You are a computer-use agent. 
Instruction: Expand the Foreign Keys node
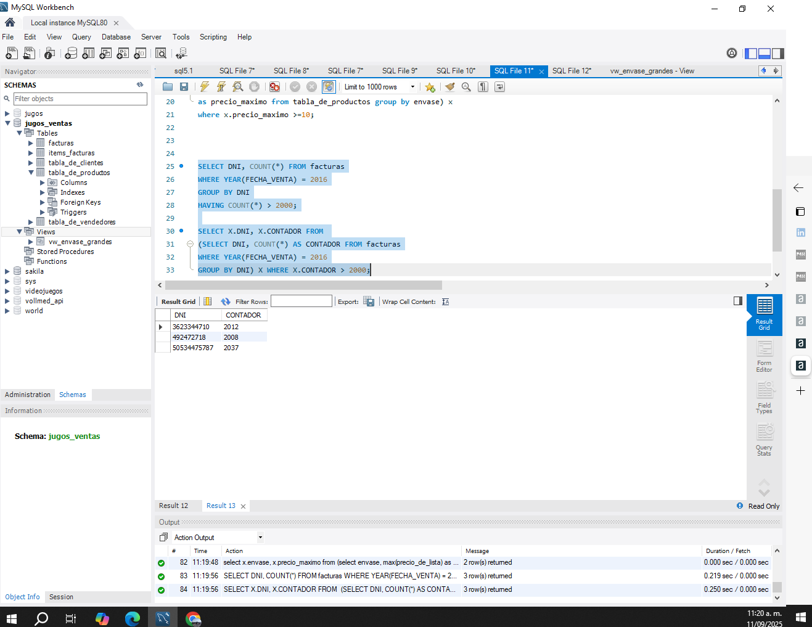pyautogui.click(x=43, y=202)
